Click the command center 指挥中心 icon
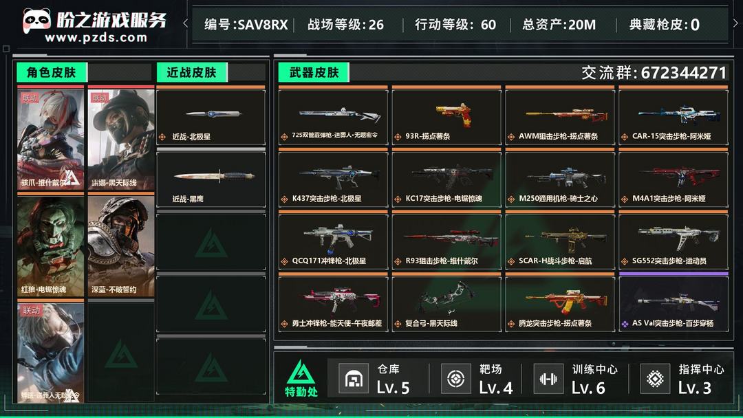Viewport: 743px width, 418px height. click(x=655, y=379)
